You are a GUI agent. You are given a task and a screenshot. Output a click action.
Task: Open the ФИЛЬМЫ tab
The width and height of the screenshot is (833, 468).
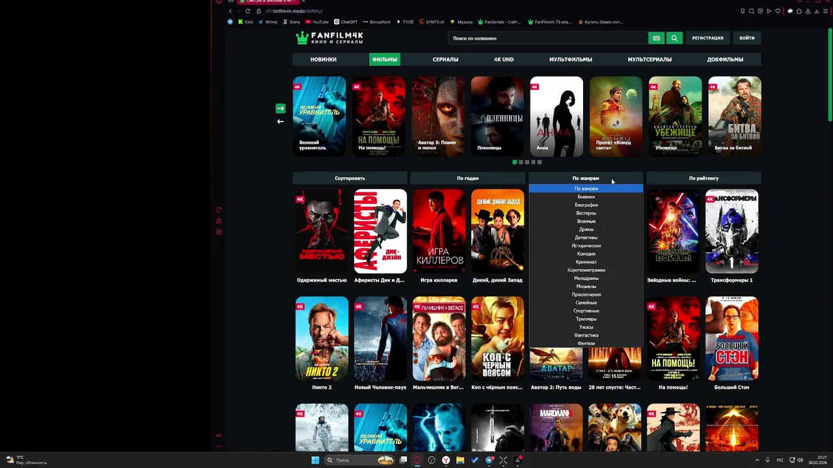[385, 59]
